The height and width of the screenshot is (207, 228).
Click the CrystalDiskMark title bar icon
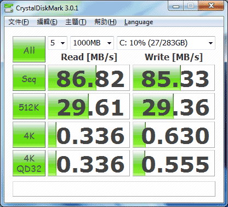(9, 8)
